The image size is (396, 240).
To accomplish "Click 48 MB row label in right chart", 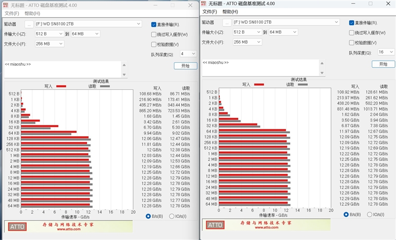I will [x=211, y=199].
